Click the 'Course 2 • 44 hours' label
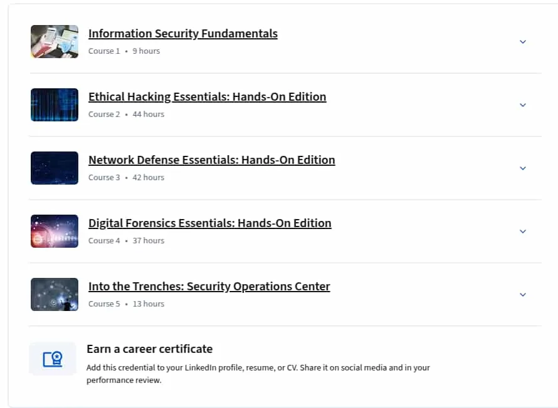The height and width of the screenshot is (408, 558). 126,115
